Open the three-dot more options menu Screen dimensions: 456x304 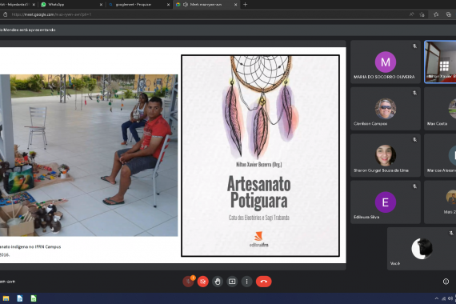pyautogui.click(x=246, y=282)
